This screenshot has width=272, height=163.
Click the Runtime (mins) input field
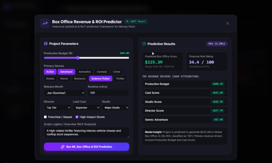(x=108, y=93)
